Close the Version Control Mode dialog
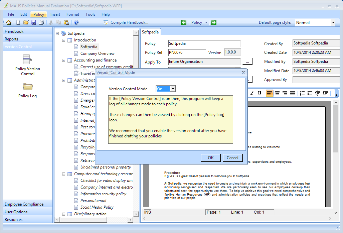 pos(243,73)
